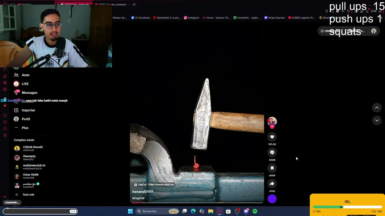The width and height of the screenshot is (385, 216).
Task: Expand followed accounts with Tout voir
Action: click(x=25, y=195)
